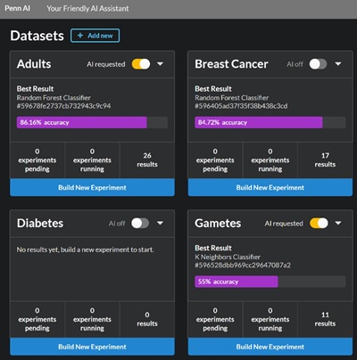The image size is (357, 360).
Task: Start Build New Experiment on Diabetes
Action: coord(92,347)
